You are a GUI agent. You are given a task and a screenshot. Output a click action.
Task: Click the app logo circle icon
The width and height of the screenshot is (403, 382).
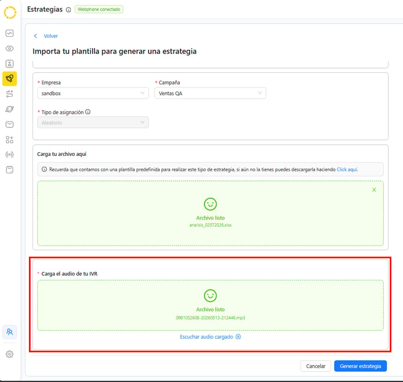[10, 13]
